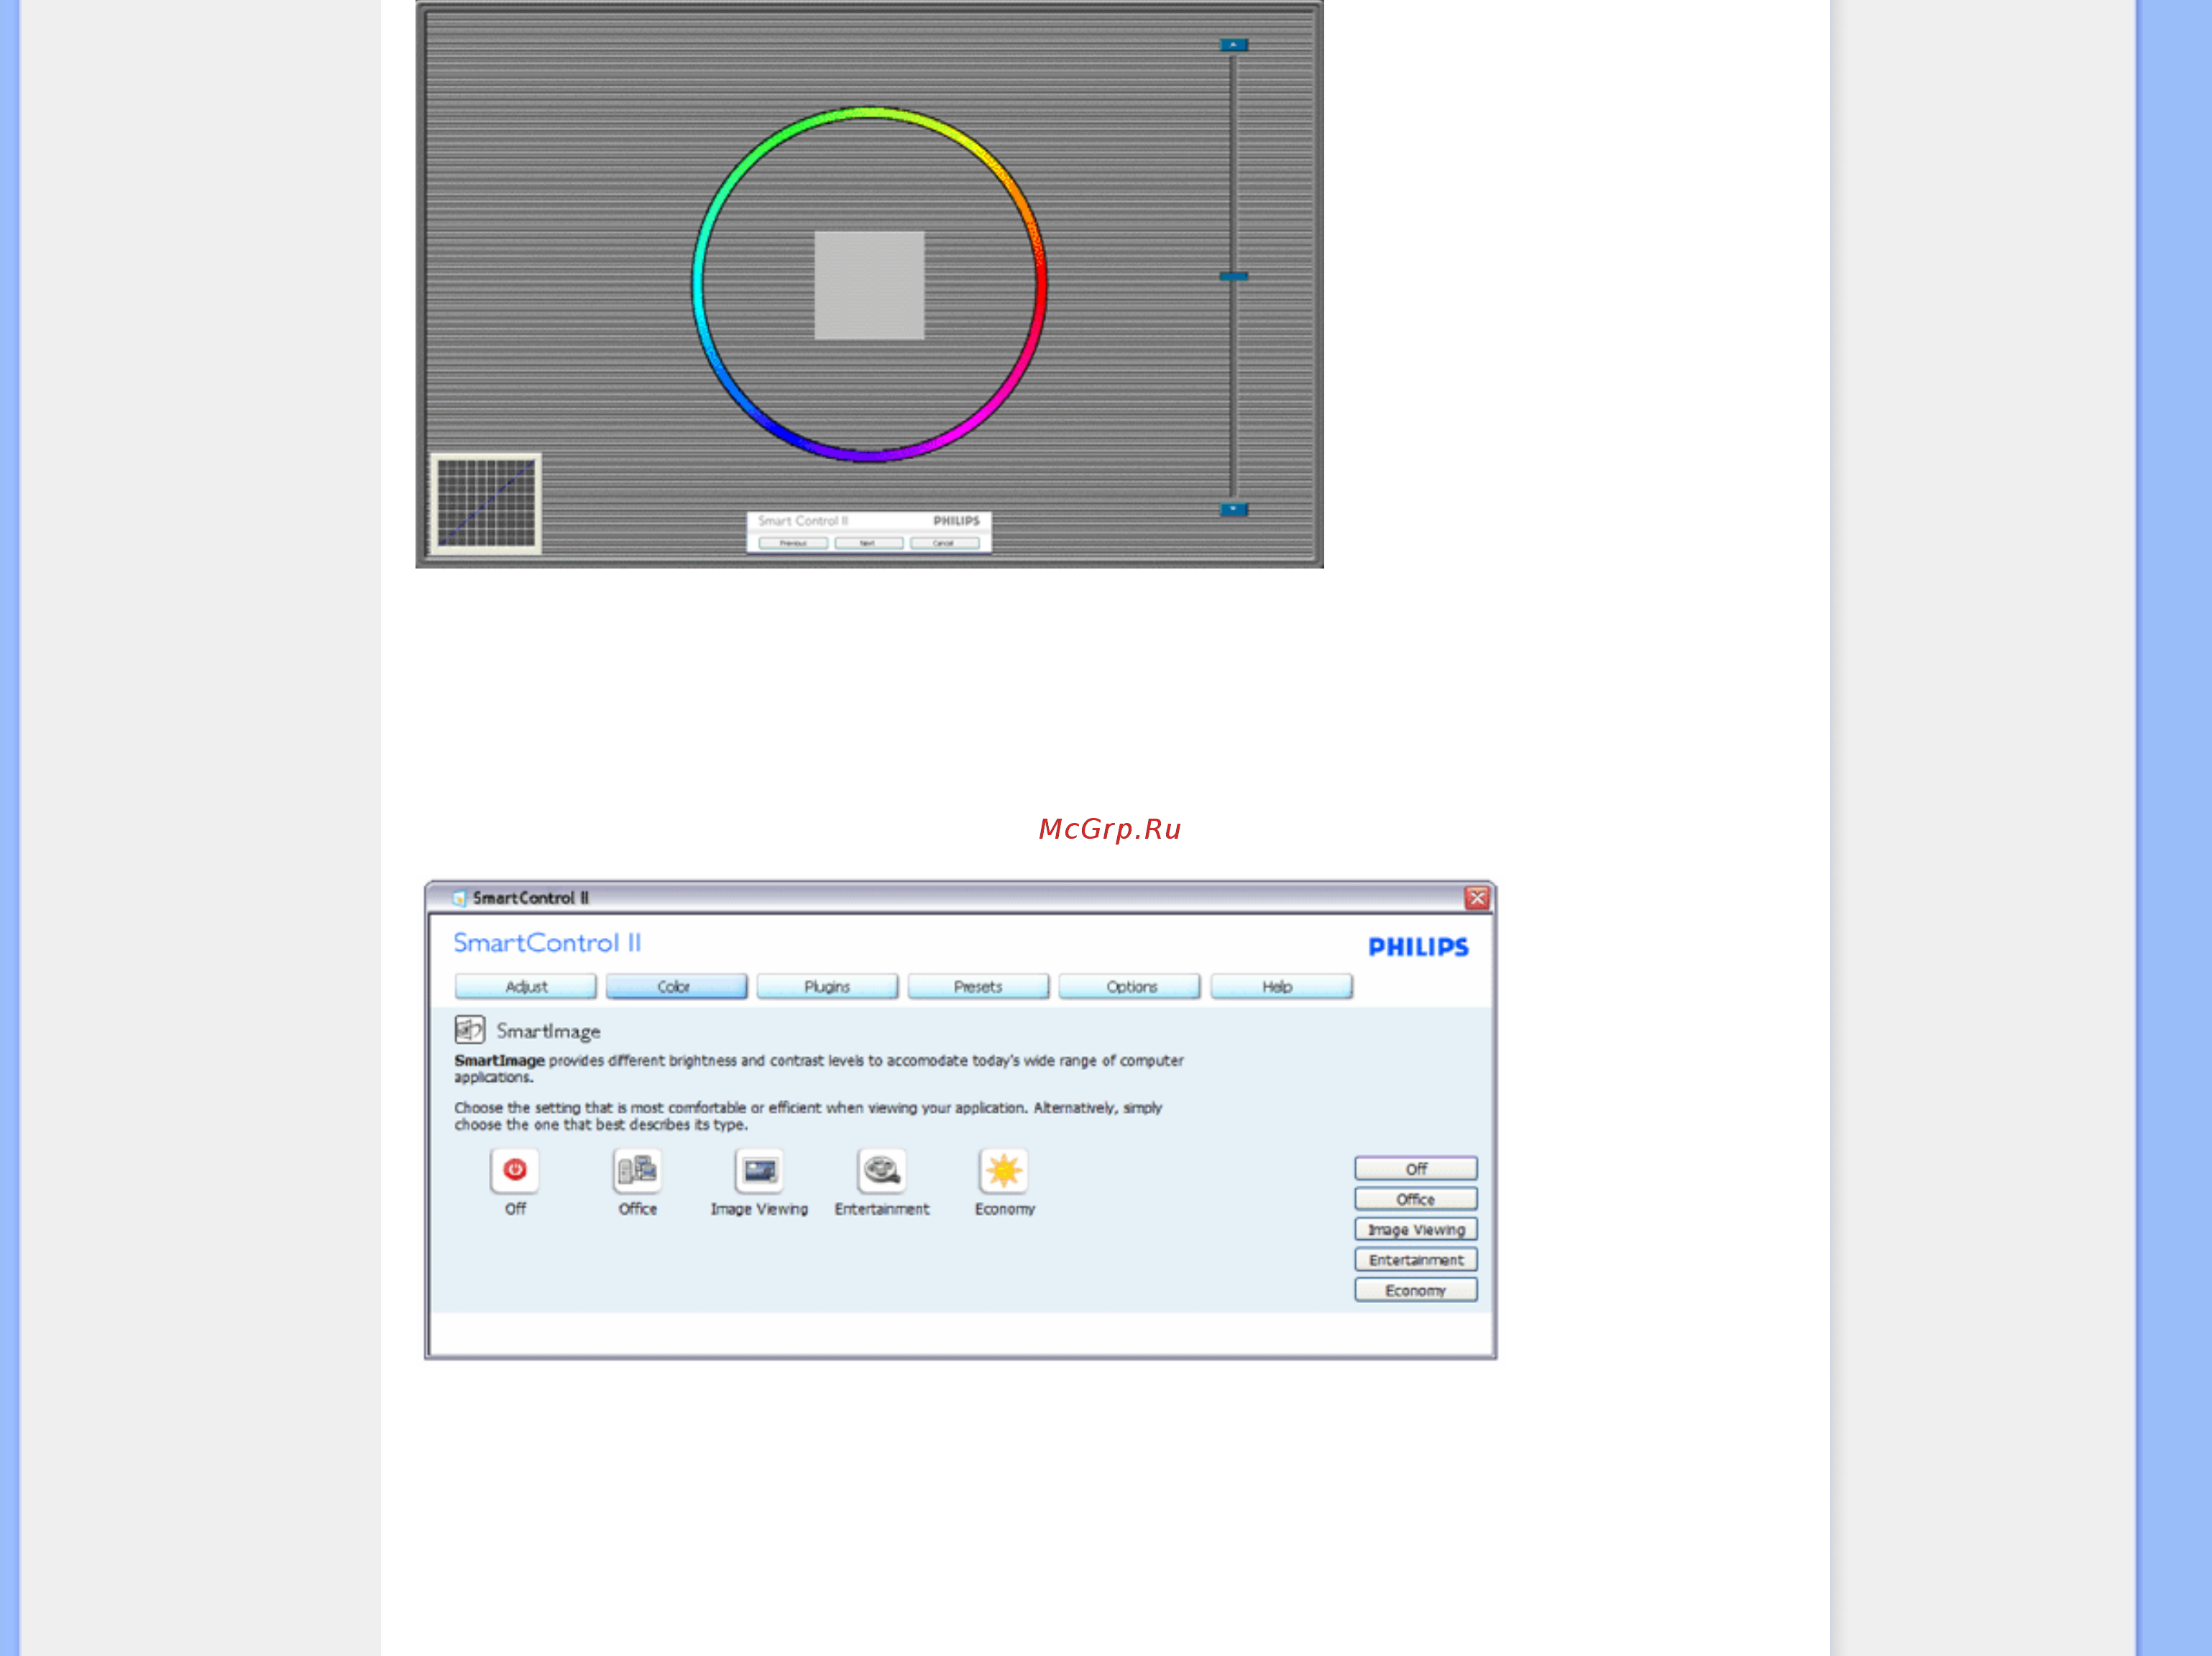Go to the Options tab
This screenshot has width=2212, height=1656.
tap(1130, 986)
